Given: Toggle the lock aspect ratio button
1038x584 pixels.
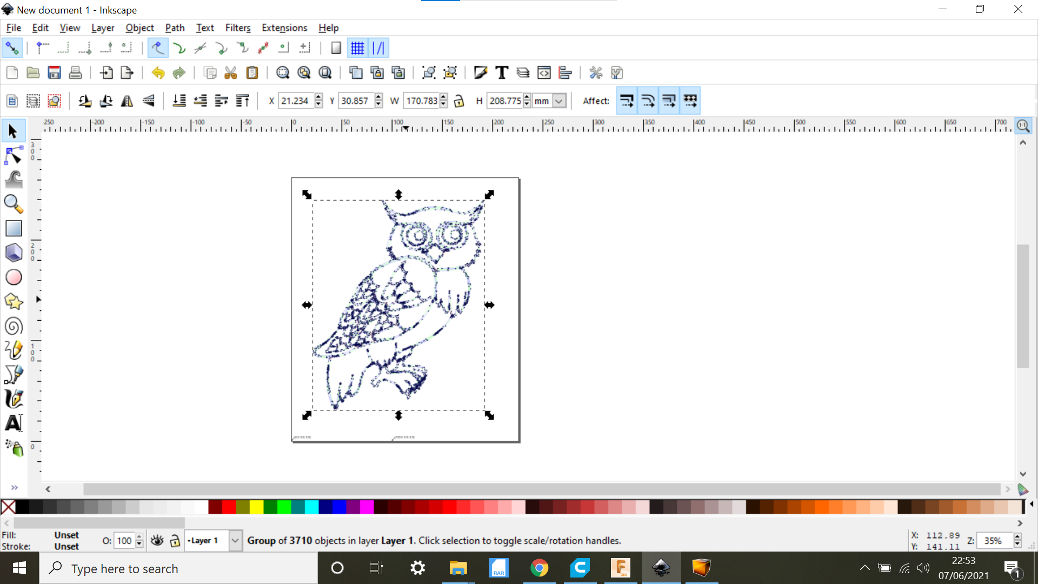Looking at the screenshot, I should [x=460, y=101].
